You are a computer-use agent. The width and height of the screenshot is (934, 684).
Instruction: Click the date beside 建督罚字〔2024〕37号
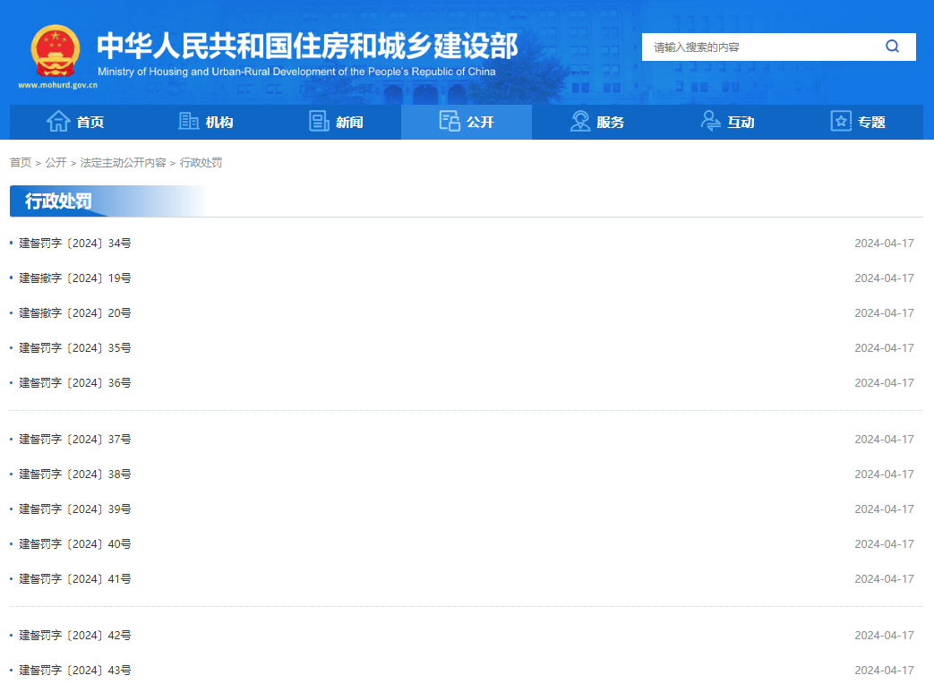coord(884,440)
